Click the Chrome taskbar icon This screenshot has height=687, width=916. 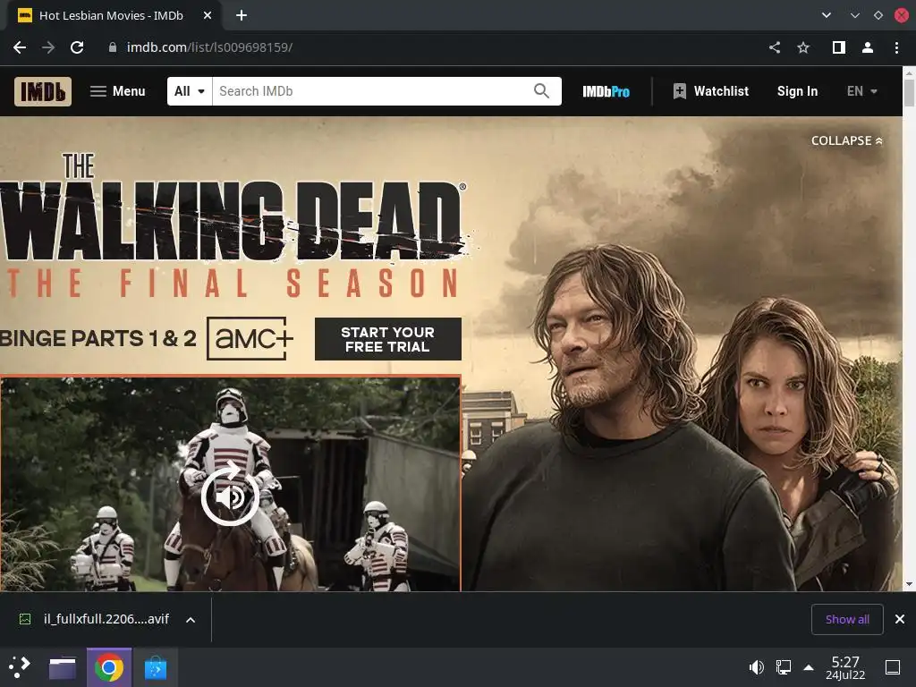[x=108, y=667]
